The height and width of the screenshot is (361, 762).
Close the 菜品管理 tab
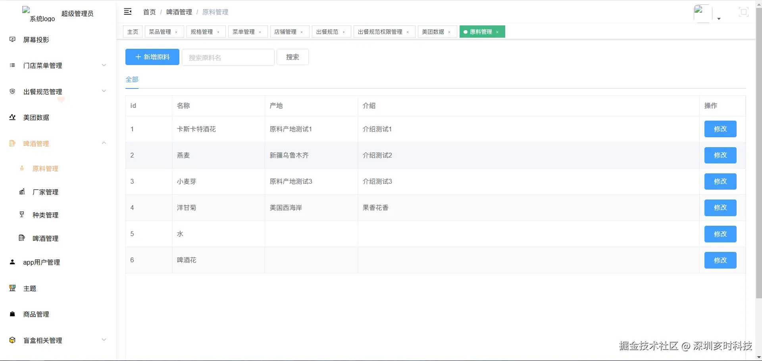(176, 32)
